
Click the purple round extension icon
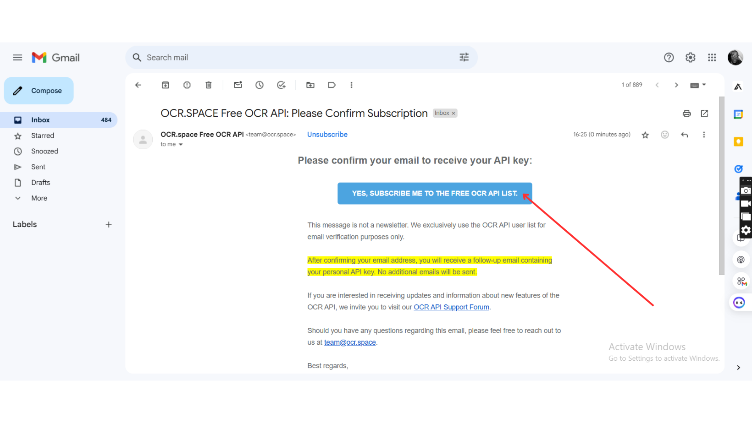(x=739, y=303)
